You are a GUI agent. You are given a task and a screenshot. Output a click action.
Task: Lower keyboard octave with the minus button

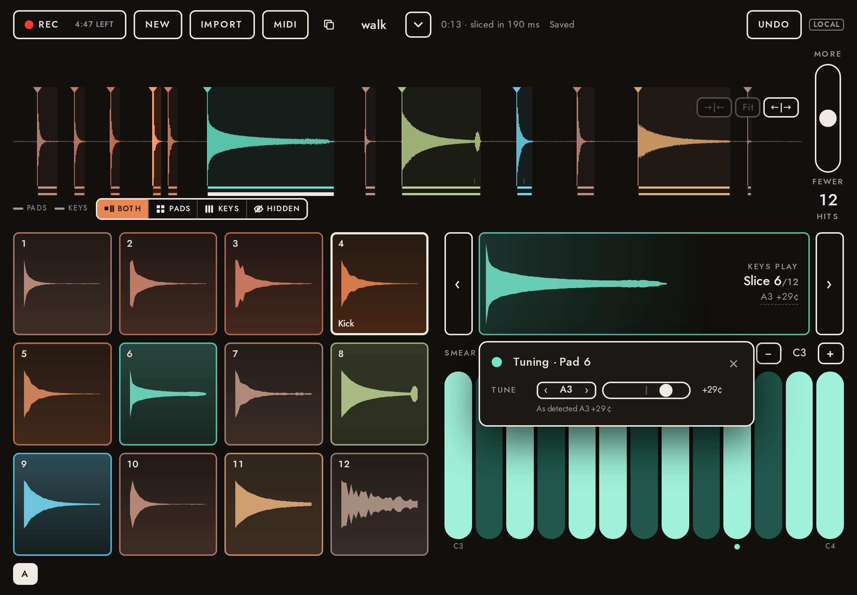(x=768, y=353)
